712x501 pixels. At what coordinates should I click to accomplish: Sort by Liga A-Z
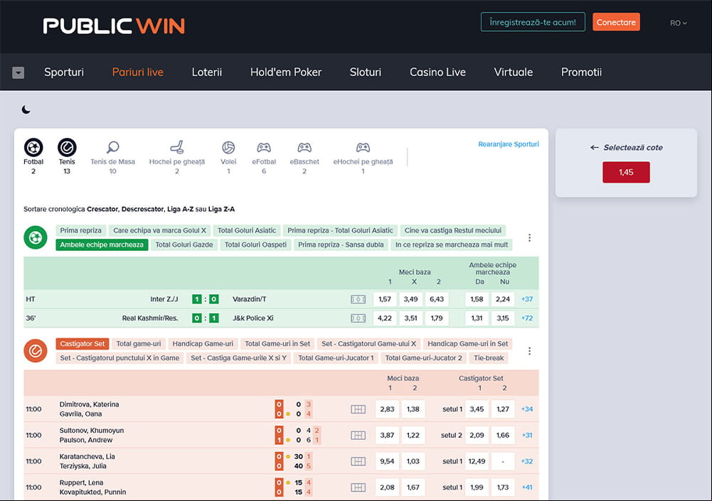click(180, 209)
